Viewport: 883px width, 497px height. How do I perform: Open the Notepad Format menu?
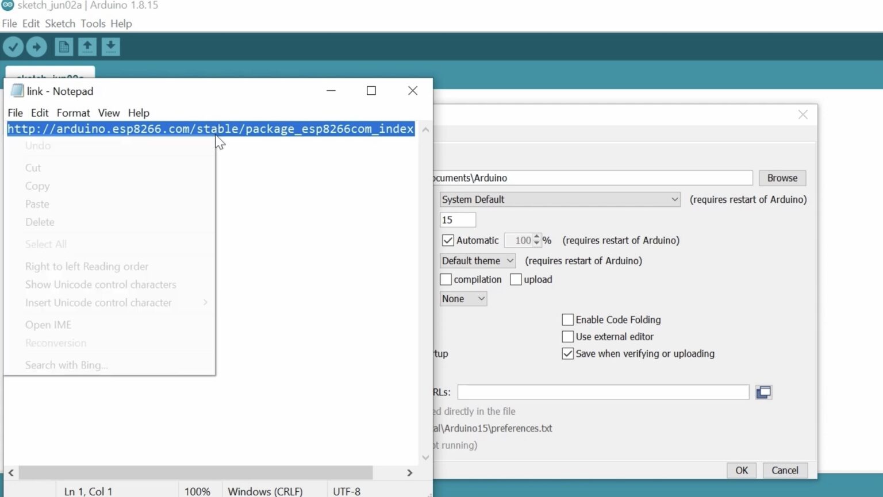73,113
